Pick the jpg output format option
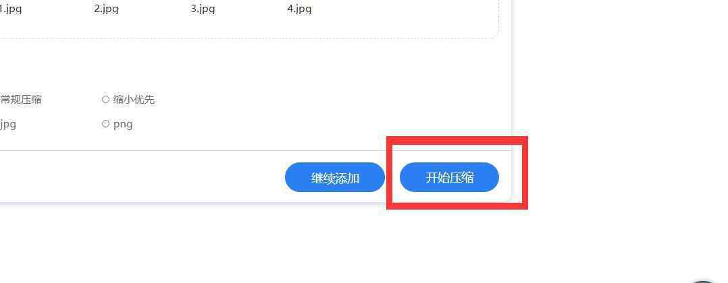This screenshot has width=728, height=283. [8, 124]
